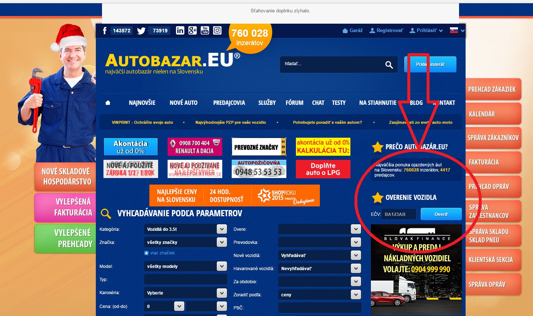The image size is (533, 316).
Task: Open KLIENTSKÁ SEKCIA side button
Action: (x=493, y=260)
